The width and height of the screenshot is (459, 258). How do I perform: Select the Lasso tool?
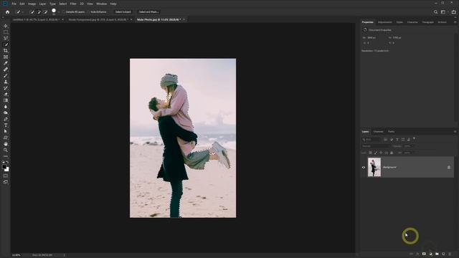tap(6, 38)
